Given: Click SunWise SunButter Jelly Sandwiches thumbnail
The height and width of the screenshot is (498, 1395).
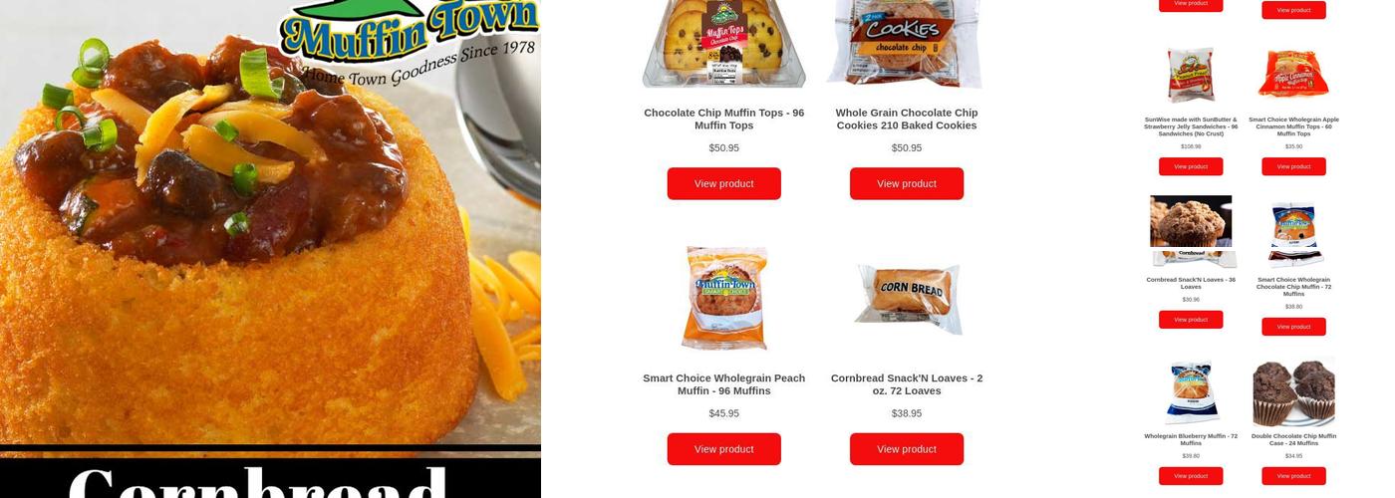Looking at the screenshot, I should (x=1191, y=76).
